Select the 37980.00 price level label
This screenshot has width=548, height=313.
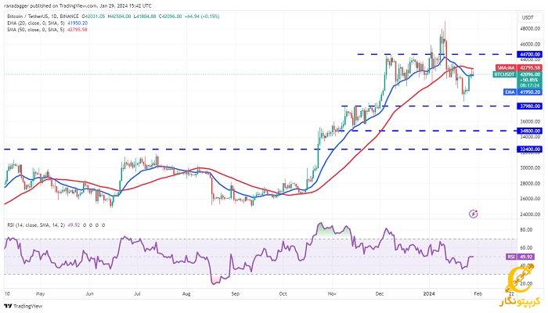[x=530, y=106]
